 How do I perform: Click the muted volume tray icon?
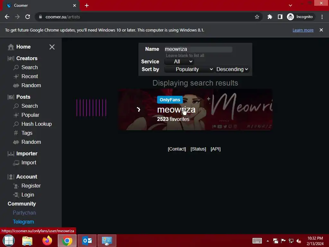[x=299, y=241]
